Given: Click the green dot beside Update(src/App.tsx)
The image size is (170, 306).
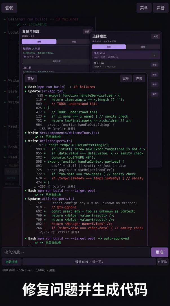Looking at the screenshot, I should pos(26,91).
